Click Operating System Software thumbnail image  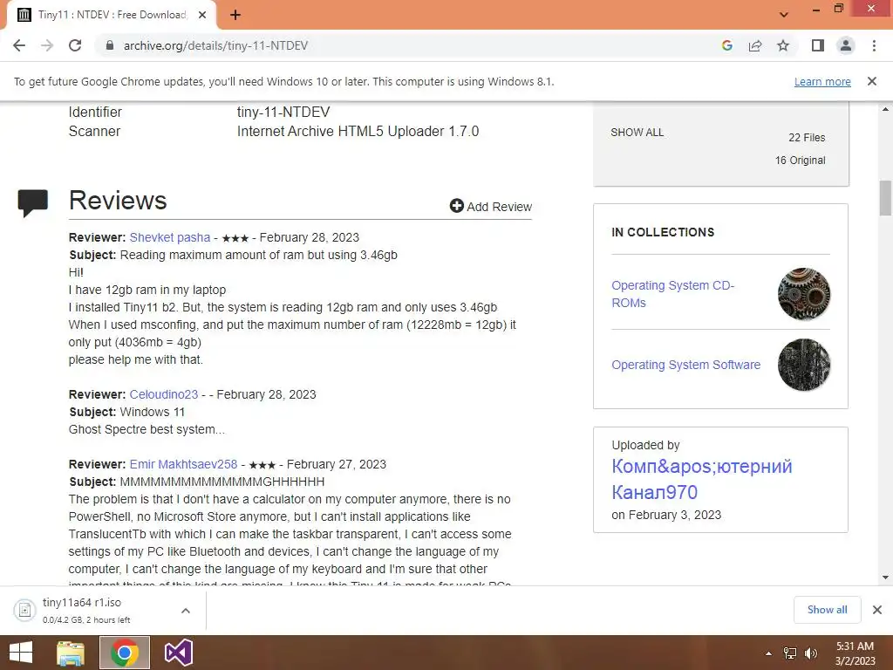coord(803,365)
